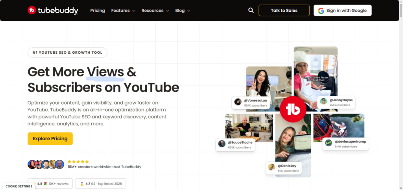Open the Features menu

pos(123,11)
